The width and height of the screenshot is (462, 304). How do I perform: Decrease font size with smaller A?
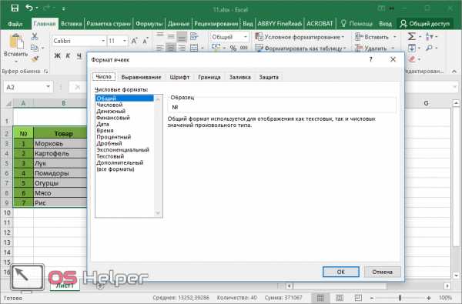(x=146, y=41)
